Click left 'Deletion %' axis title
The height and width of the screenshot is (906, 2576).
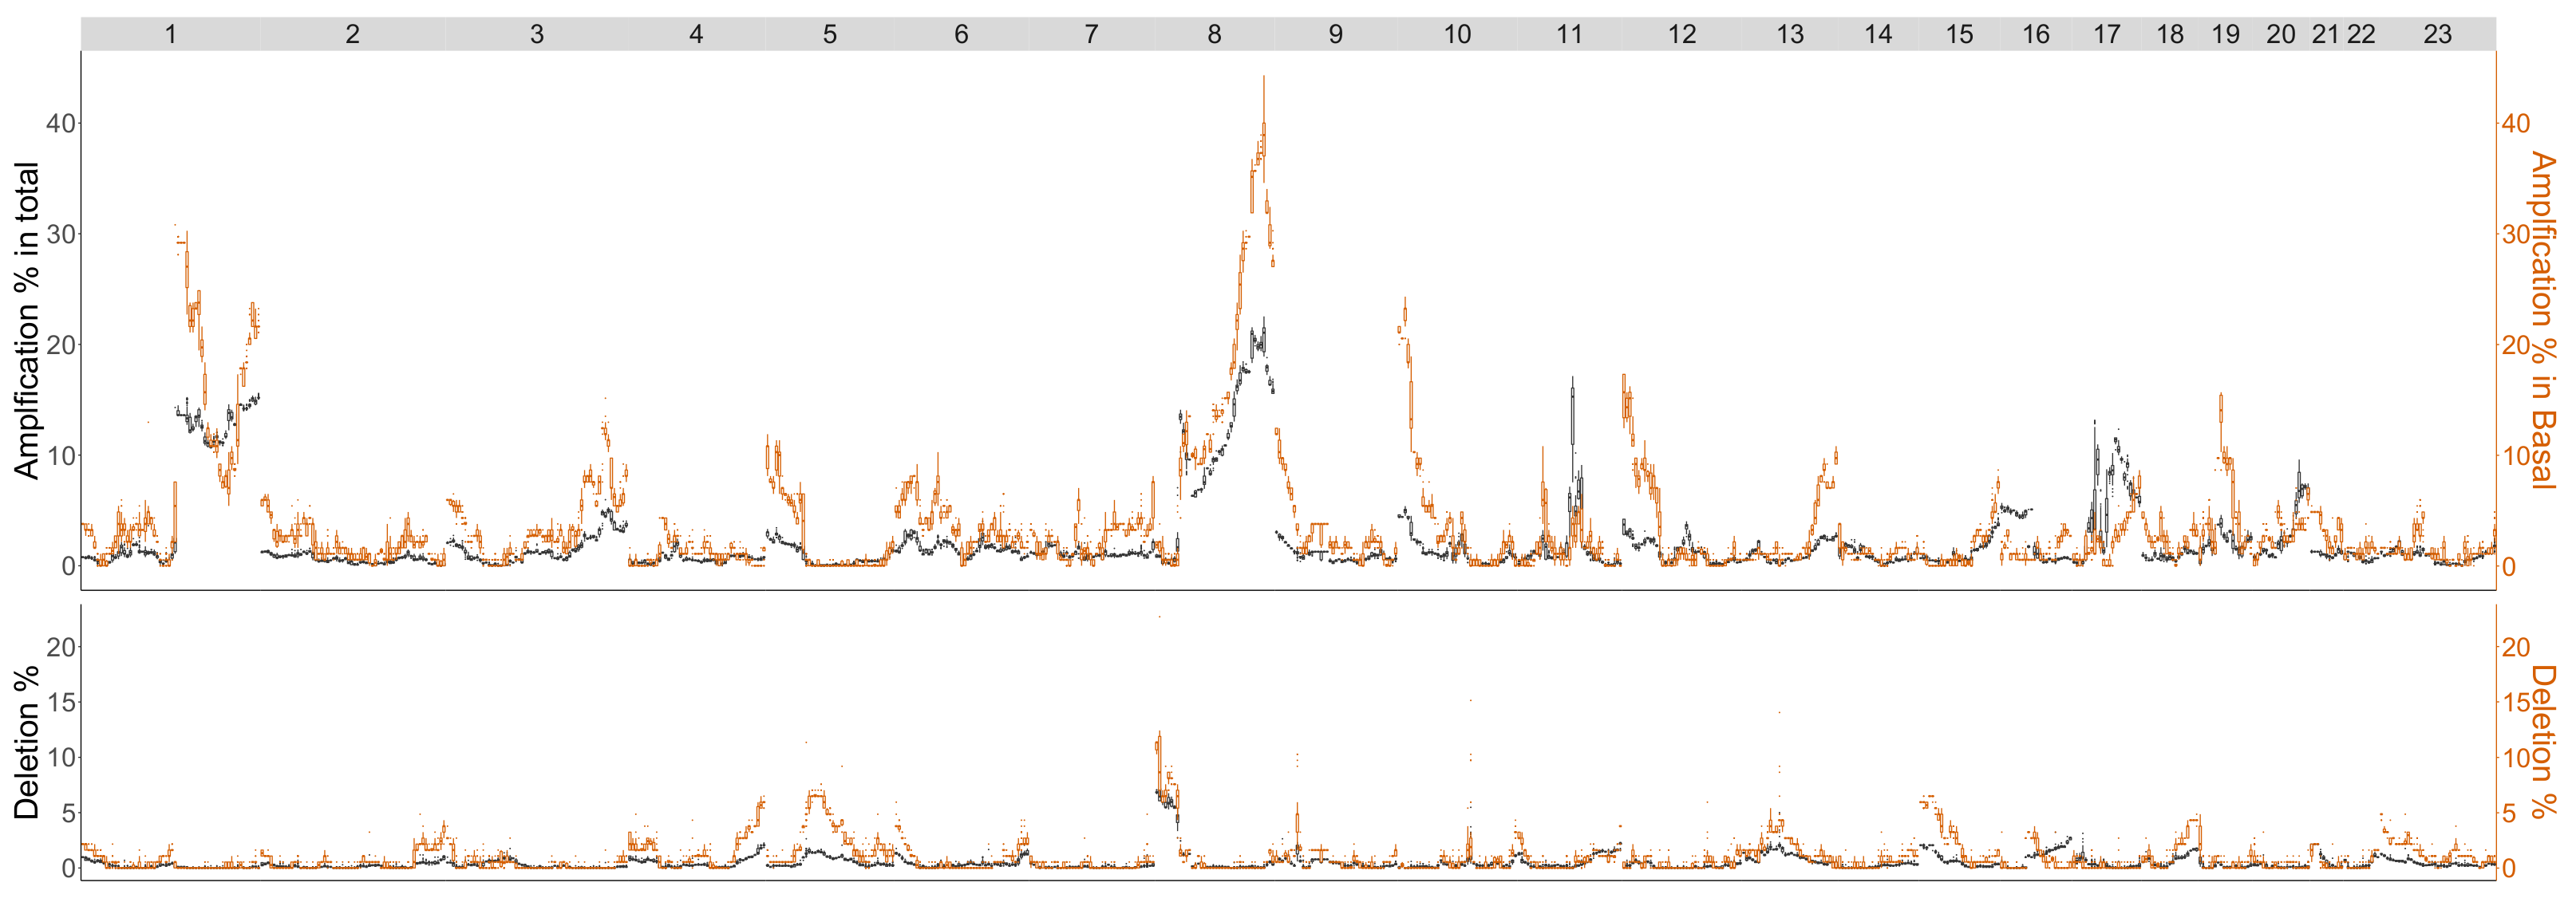point(27,743)
